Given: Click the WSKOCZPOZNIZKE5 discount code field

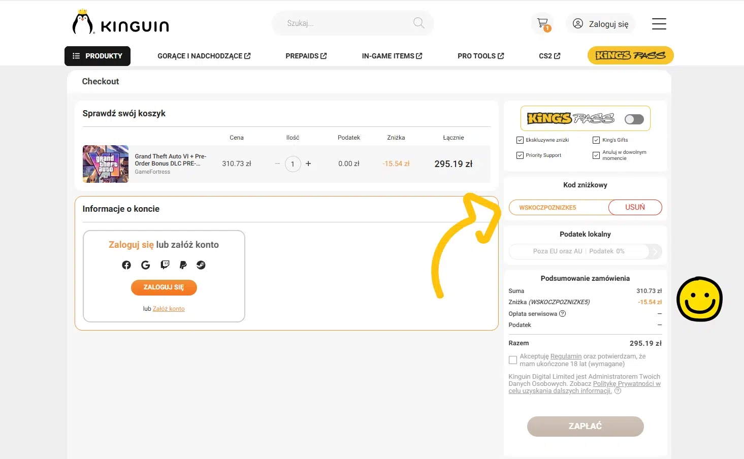Looking at the screenshot, I should [x=559, y=207].
